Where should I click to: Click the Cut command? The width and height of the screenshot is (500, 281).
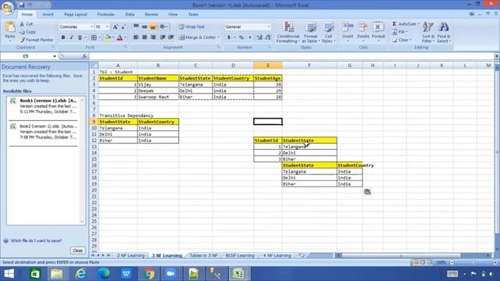[x=26, y=24]
